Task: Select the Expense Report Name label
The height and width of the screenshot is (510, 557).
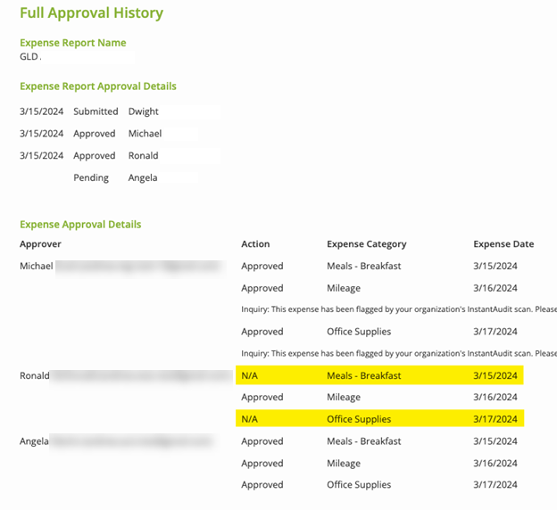Action: pyautogui.click(x=72, y=43)
